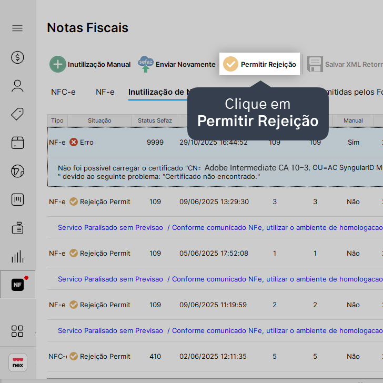The height and width of the screenshot is (383, 383).
Task: Open the barcode icon in sidebar
Action: [x=17, y=199]
